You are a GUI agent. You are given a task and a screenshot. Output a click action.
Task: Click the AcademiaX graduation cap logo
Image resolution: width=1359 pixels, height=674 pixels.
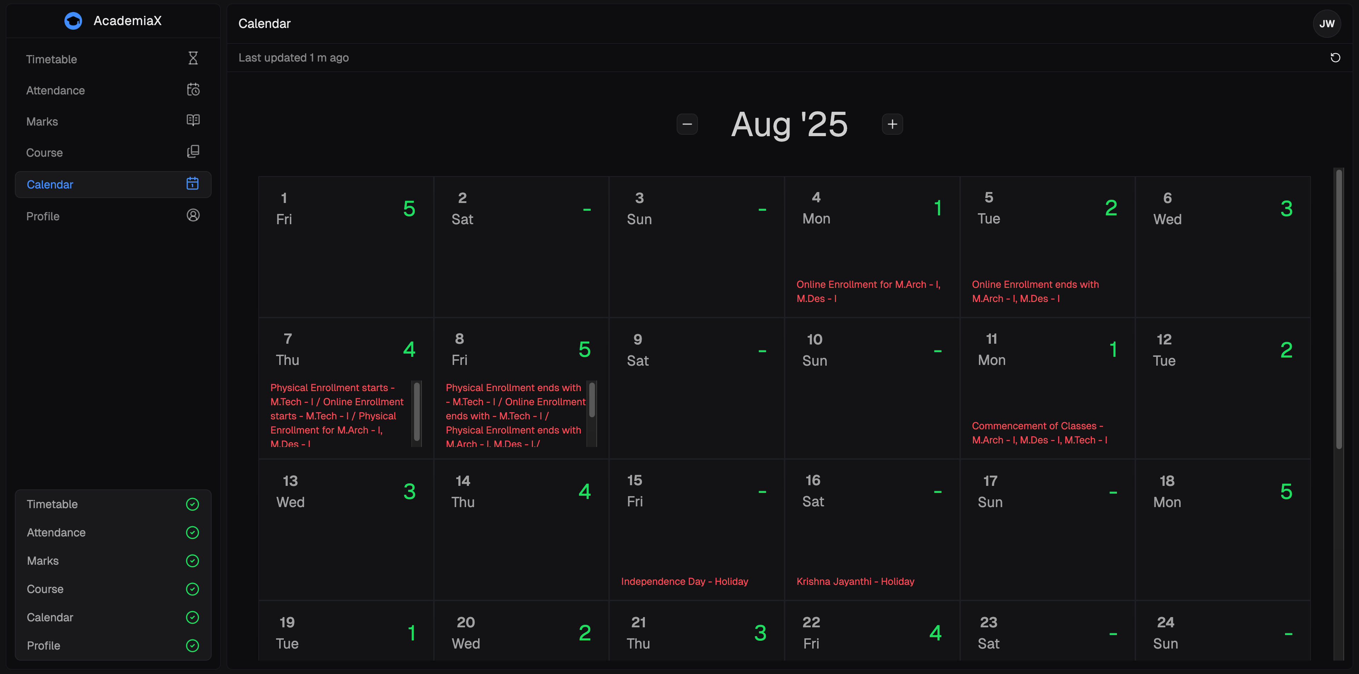pos(73,21)
